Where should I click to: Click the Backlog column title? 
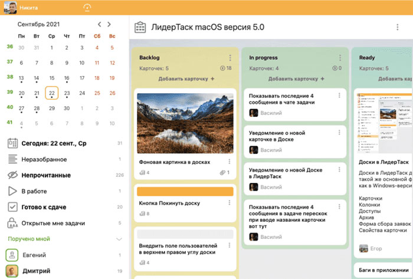click(x=149, y=58)
